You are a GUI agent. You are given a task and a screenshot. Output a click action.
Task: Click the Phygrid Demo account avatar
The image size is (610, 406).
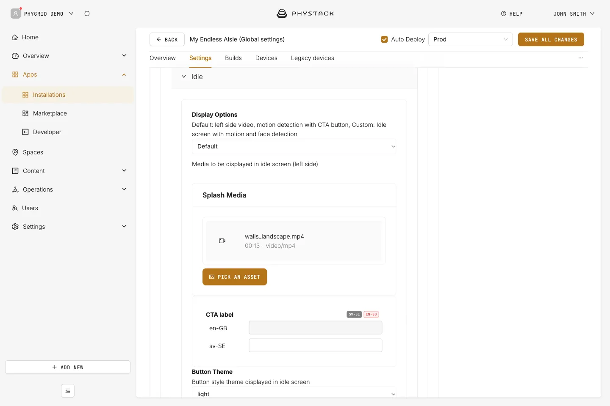16,14
